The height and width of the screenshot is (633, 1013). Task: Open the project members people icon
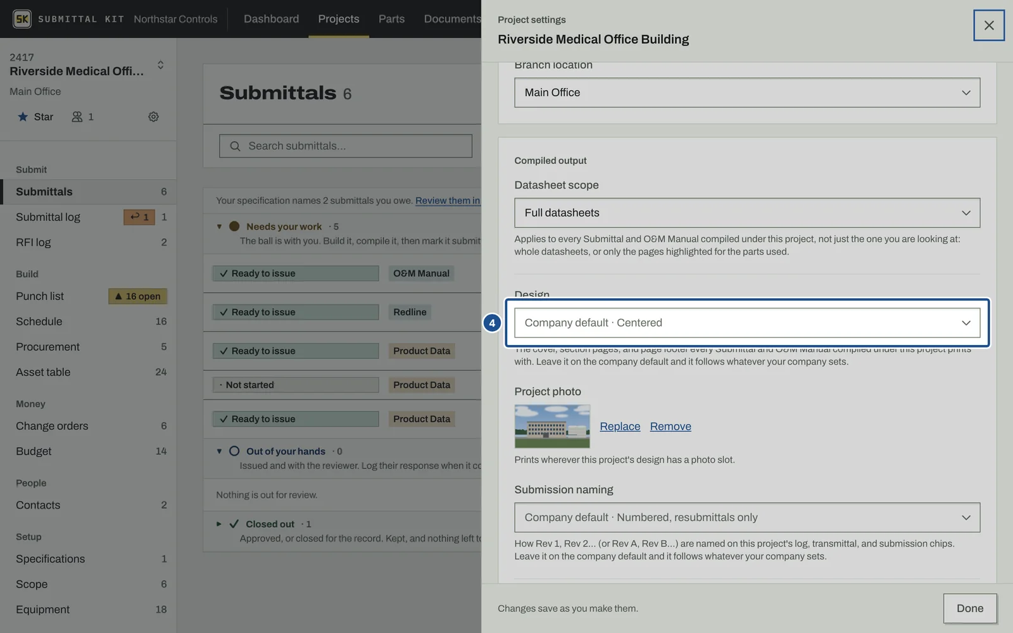77,116
